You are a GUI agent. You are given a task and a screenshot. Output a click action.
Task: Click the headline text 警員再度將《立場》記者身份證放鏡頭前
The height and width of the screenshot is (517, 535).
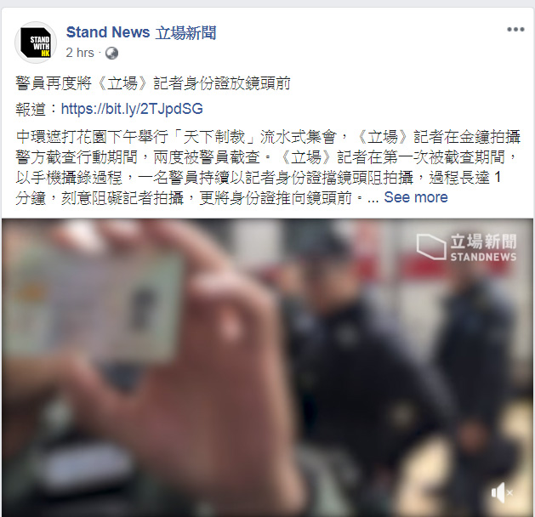(153, 83)
